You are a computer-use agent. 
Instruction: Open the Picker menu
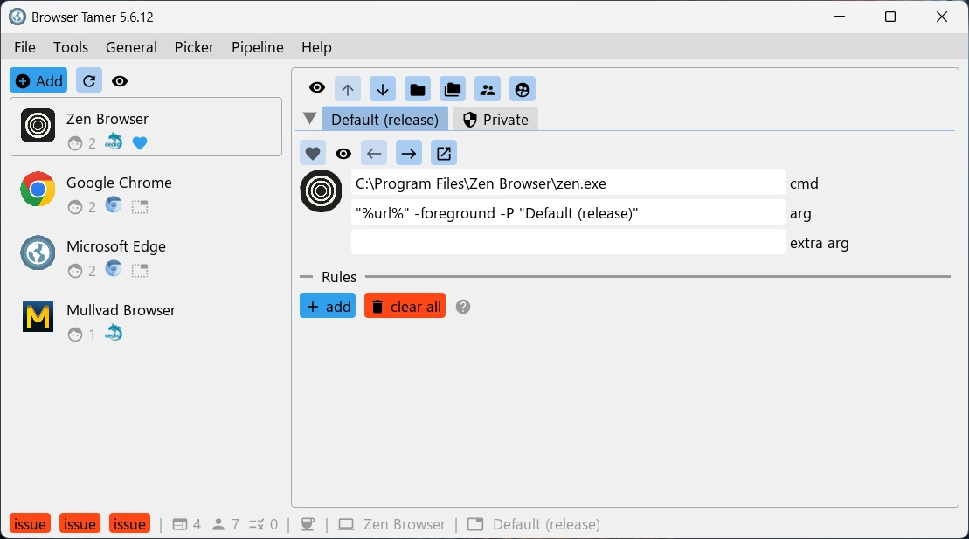[194, 47]
